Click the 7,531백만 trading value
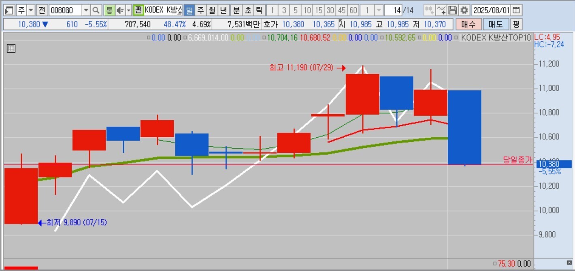The height and width of the screenshot is (271, 575). point(243,24)
